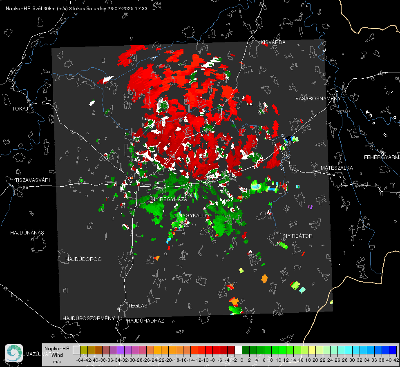The height and width of the screenshot is (367, 400).
Task: Click the 42 value on the legend scale
Action: pos(396,360)
